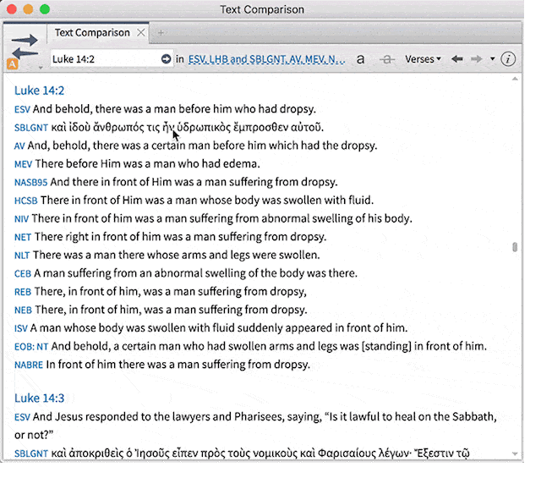541x478 pixels.
Task: Click the Luke 14:2 heading link
Action: click(x=40, y=91)
